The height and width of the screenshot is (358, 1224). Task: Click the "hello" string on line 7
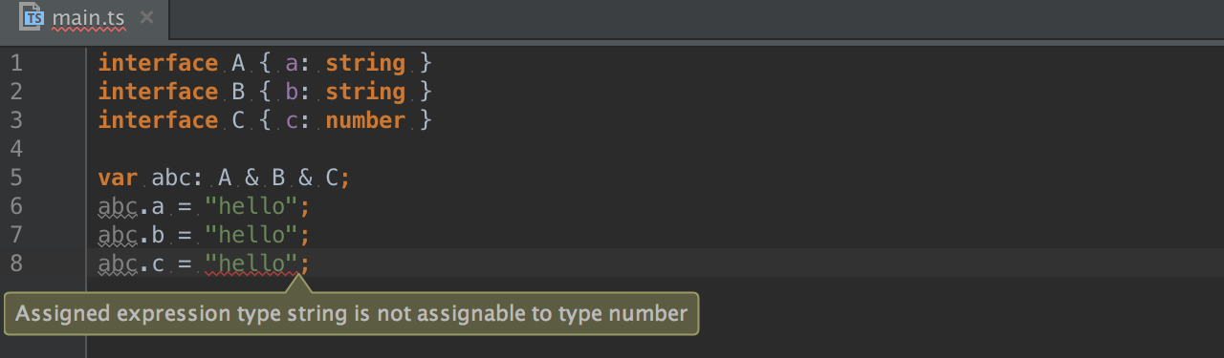pos(251,236)
